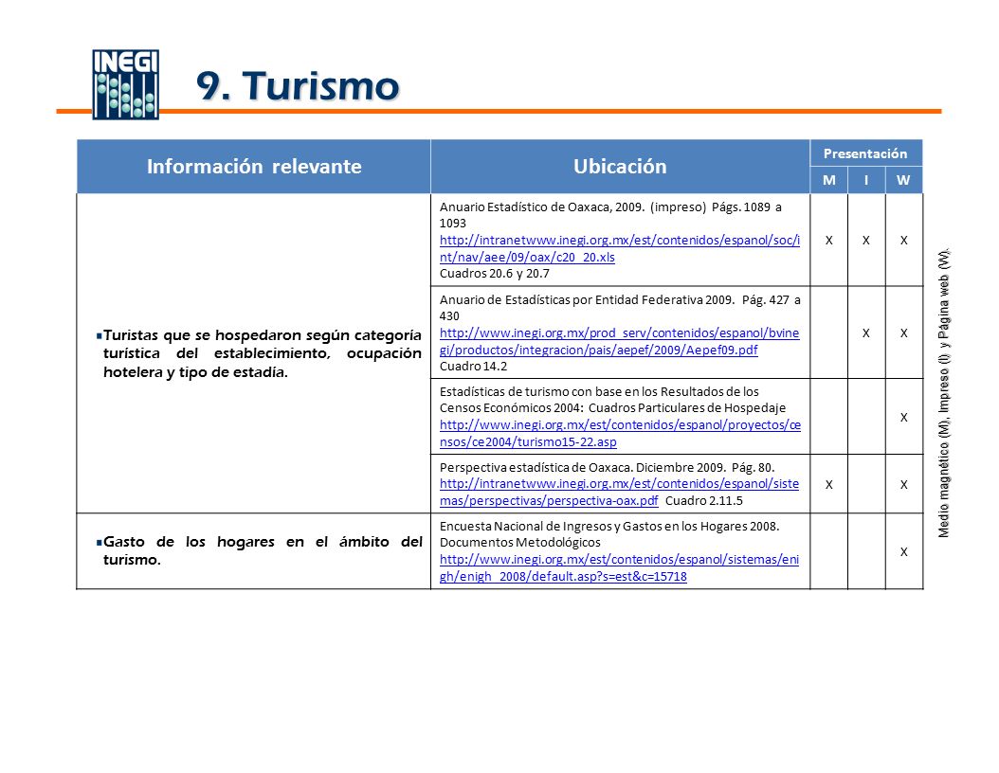999x773 pixels.
Task: Select the vertical 'Medio magnético (M), Impreso (I)' note
Action: (x=944, y=393)
